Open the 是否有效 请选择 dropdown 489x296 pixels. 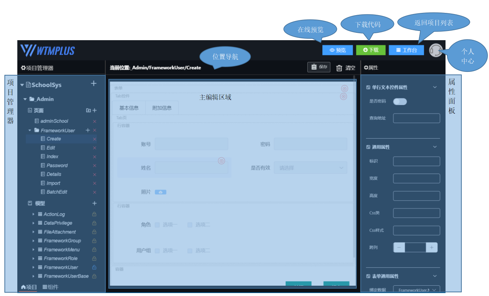click(310, 167)
